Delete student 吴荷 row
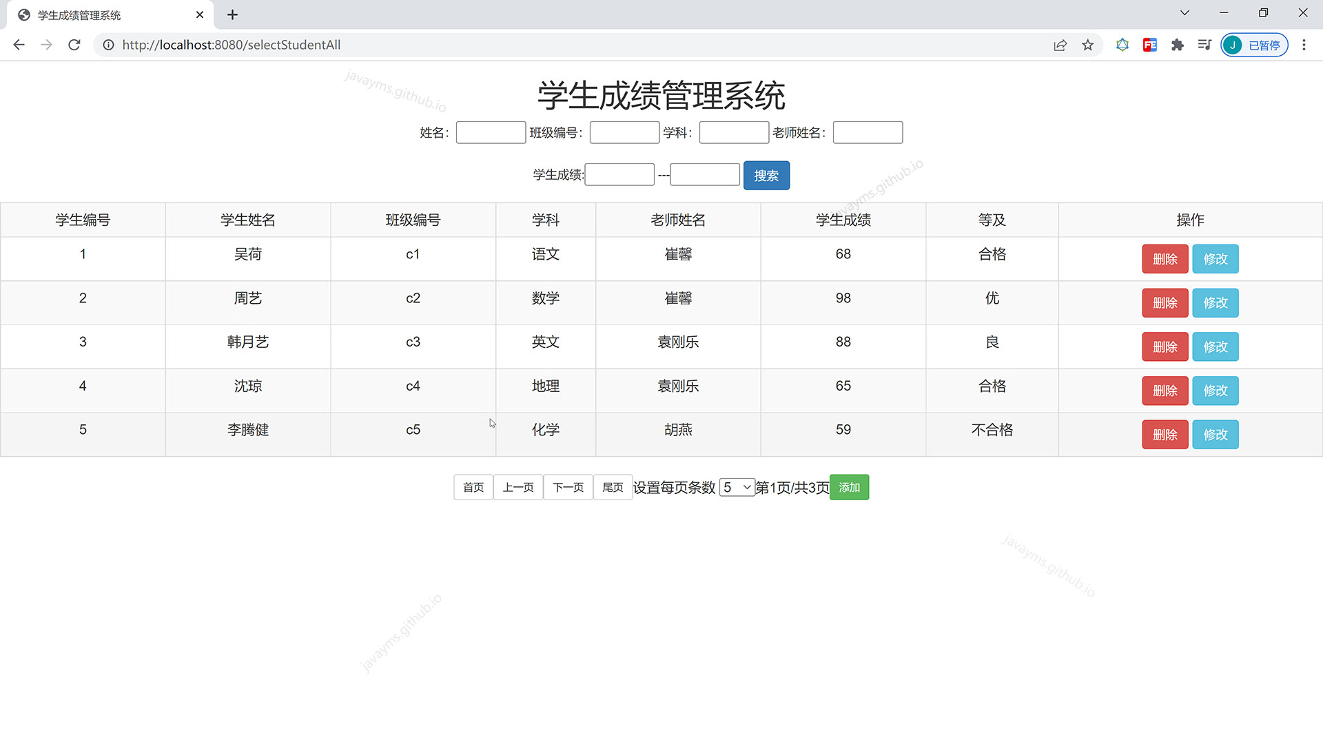The height and width of the screenshot is (744, 1323). [x=1165, y=259]
